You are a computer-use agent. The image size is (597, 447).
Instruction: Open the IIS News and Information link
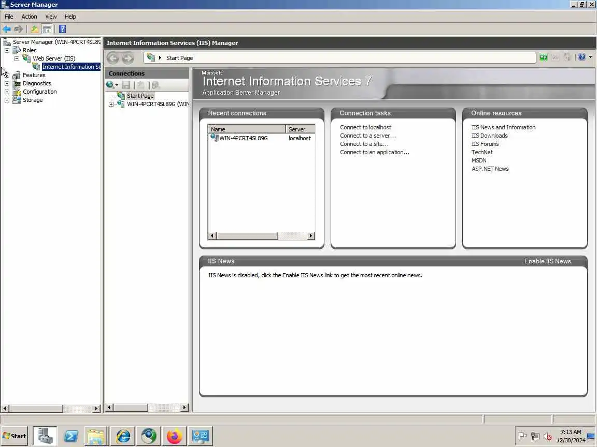[503, 127]
